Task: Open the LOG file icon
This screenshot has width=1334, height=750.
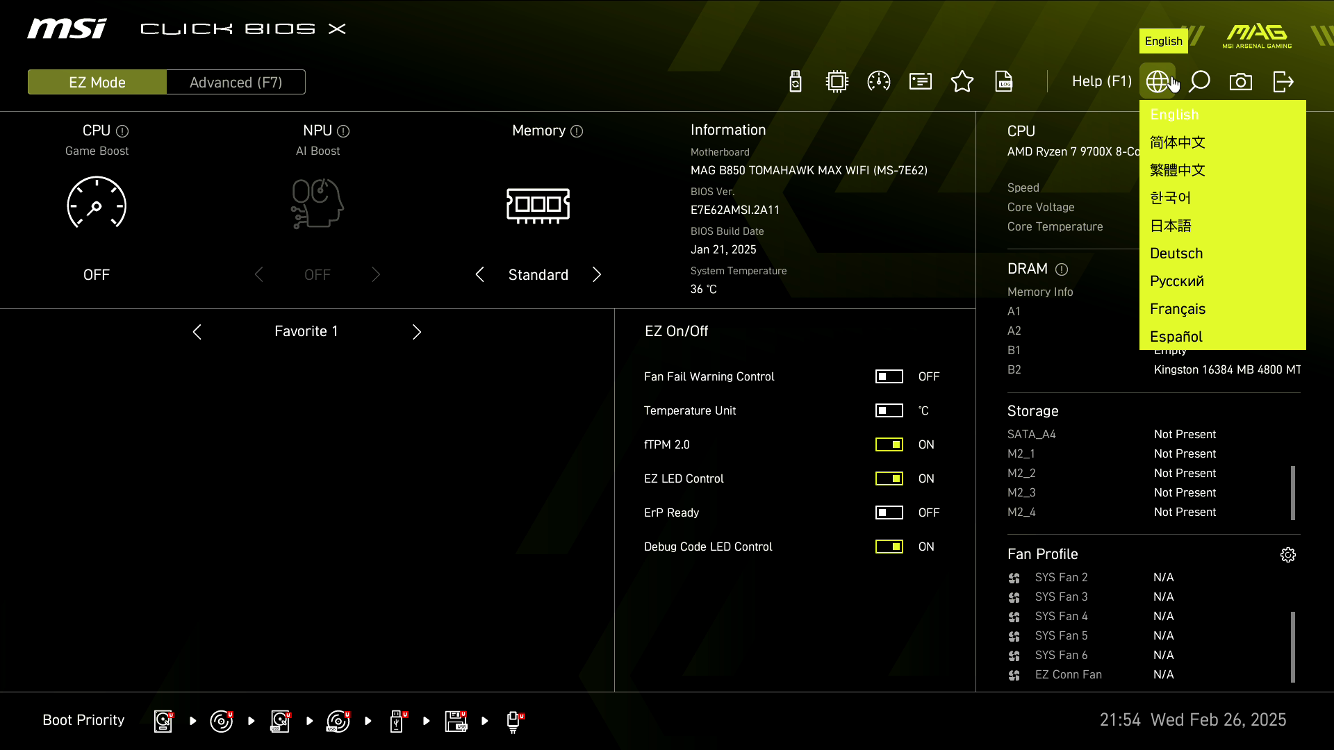Action: coord(1004,82)
